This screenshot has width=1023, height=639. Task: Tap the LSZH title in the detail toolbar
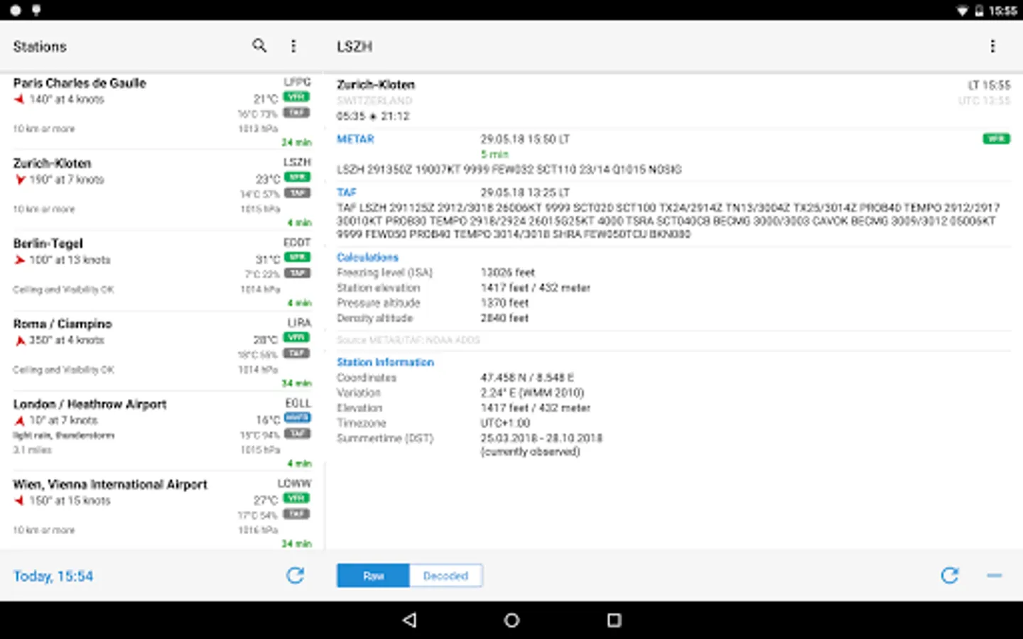click(x=354, y=46)
